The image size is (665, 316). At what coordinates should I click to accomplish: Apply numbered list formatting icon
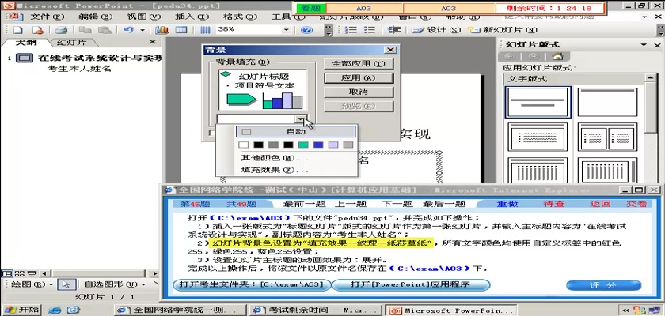click(351, 30)
